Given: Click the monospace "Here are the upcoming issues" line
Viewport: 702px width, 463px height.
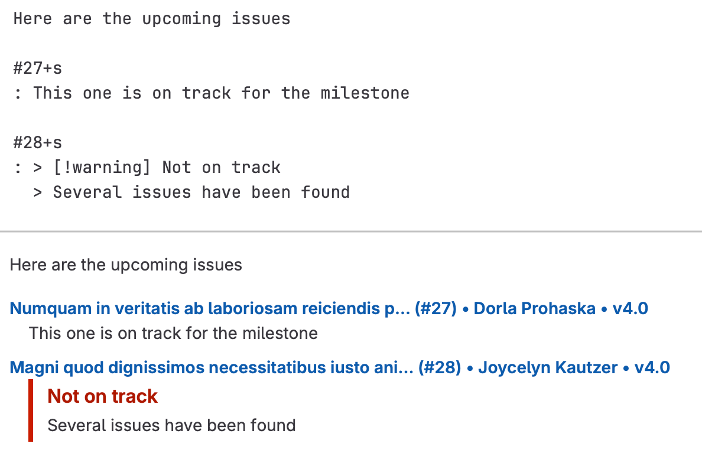Looking at the screenshot, I should pos(152,19).
